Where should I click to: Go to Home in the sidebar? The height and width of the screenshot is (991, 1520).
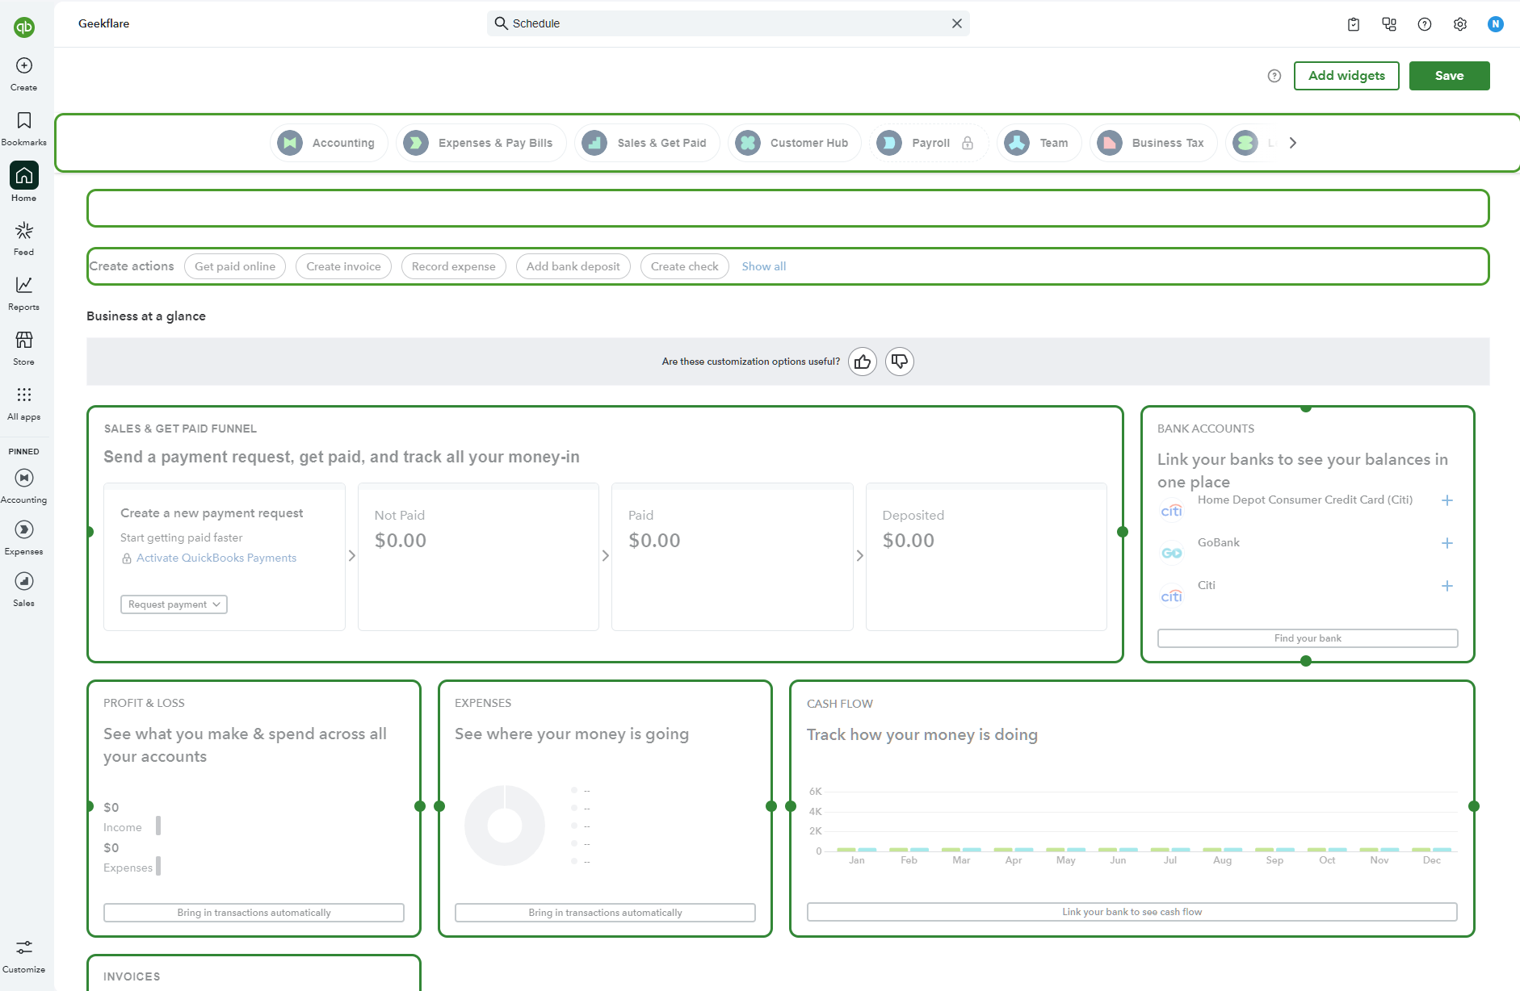(x=24, y=182)
